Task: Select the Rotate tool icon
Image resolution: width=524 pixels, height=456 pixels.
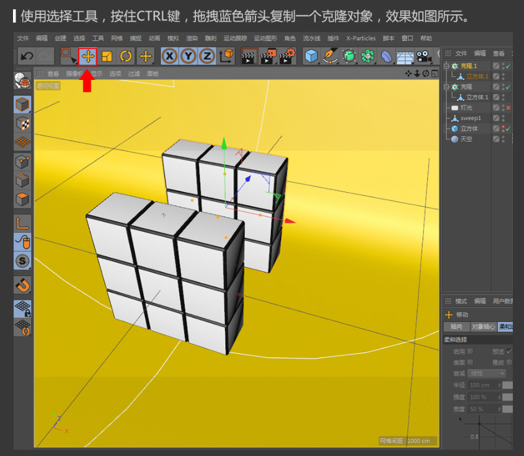Action: pos(126,56)
